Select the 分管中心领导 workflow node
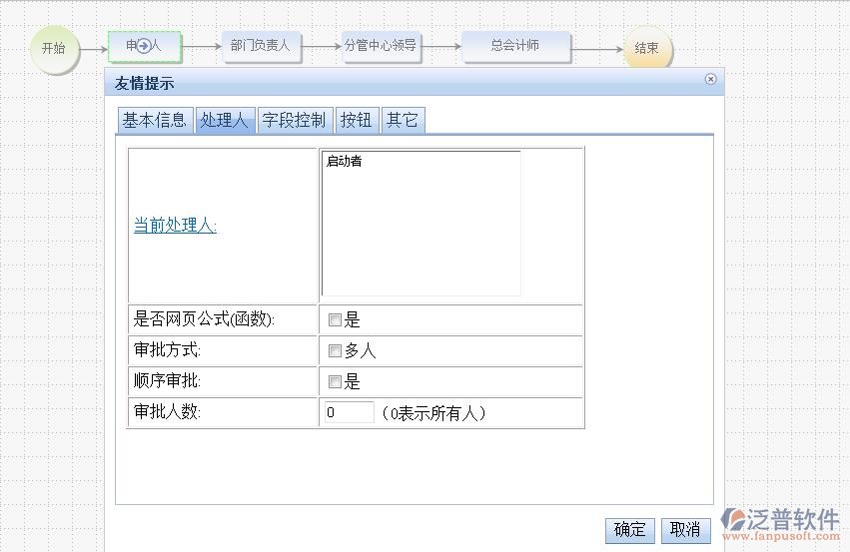This screenshot has height=552, width=850. pyautogui.click(x=381, y=46)
